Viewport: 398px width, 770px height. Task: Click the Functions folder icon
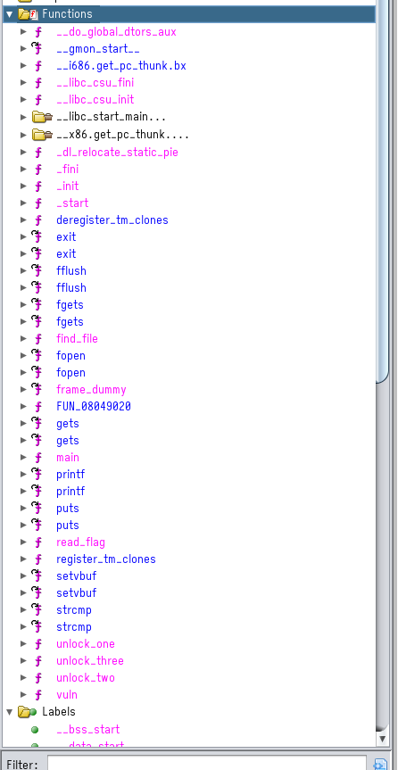(x=27, y=13)
